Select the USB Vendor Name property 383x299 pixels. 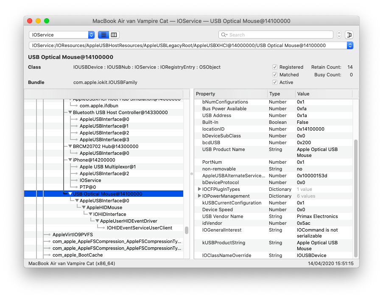(274, 216)
